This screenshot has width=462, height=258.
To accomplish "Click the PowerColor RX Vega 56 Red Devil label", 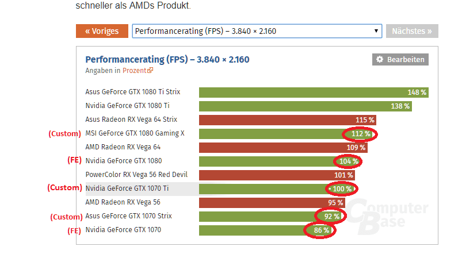I will (136, 175).
